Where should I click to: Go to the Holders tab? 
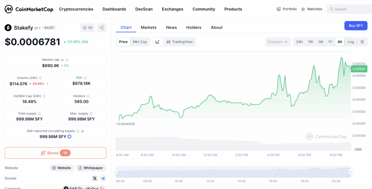pos(194,28)
